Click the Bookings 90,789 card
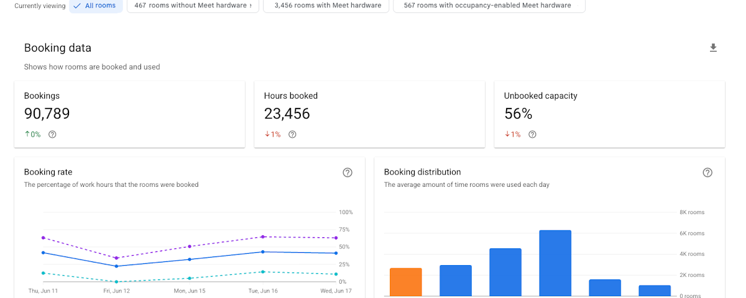This screenshot has height=298, width=746. [129, 114]
